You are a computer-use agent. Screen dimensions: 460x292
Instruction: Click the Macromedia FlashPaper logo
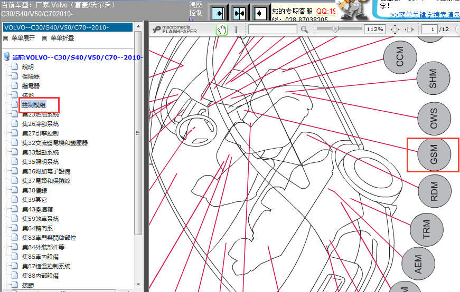(x=175, y=30)
